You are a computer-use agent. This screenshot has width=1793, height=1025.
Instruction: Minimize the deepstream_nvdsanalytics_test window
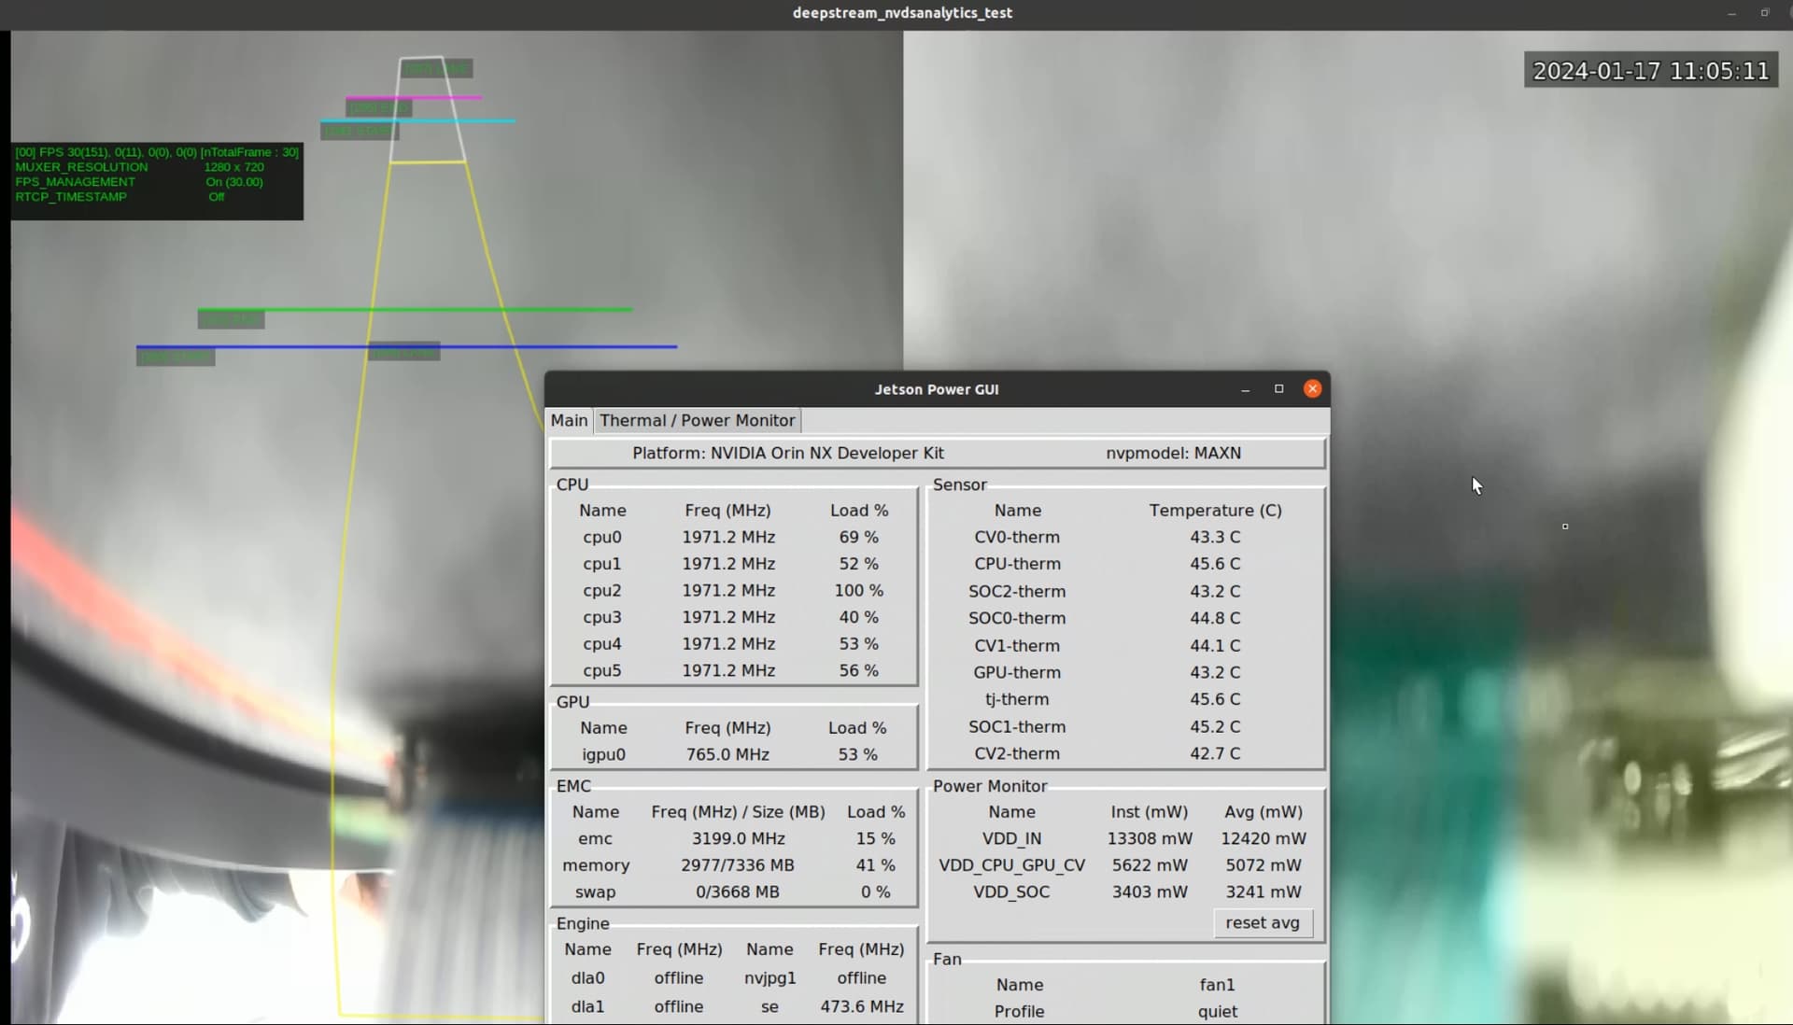point(1731,12)
